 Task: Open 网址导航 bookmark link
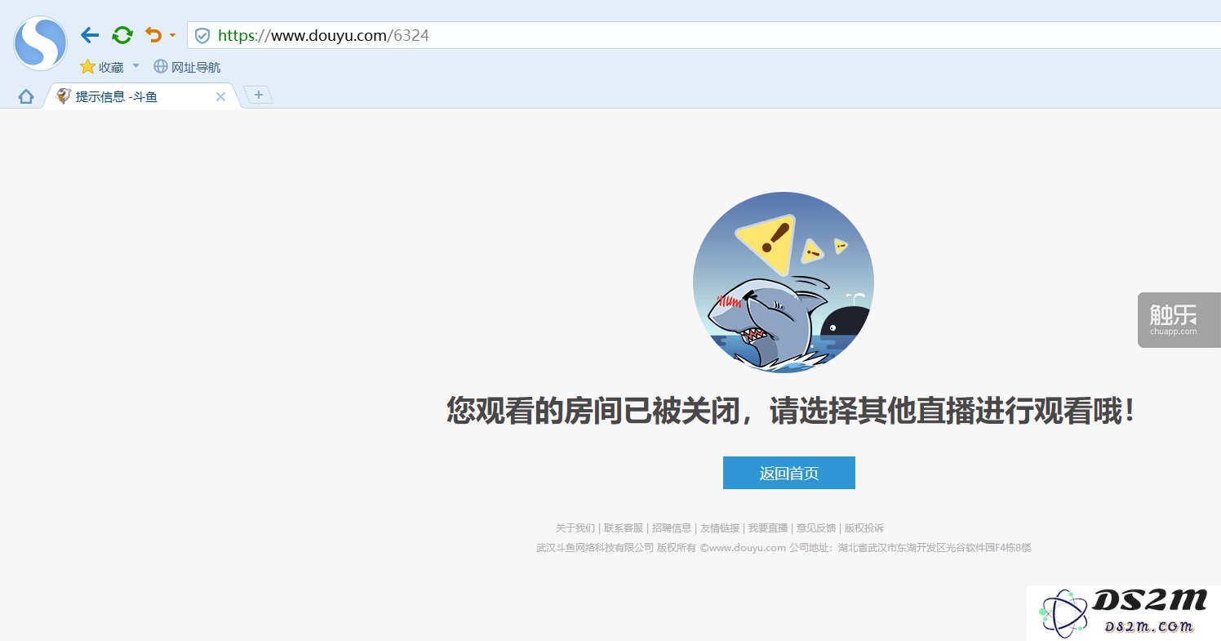[x=187, y=67]
